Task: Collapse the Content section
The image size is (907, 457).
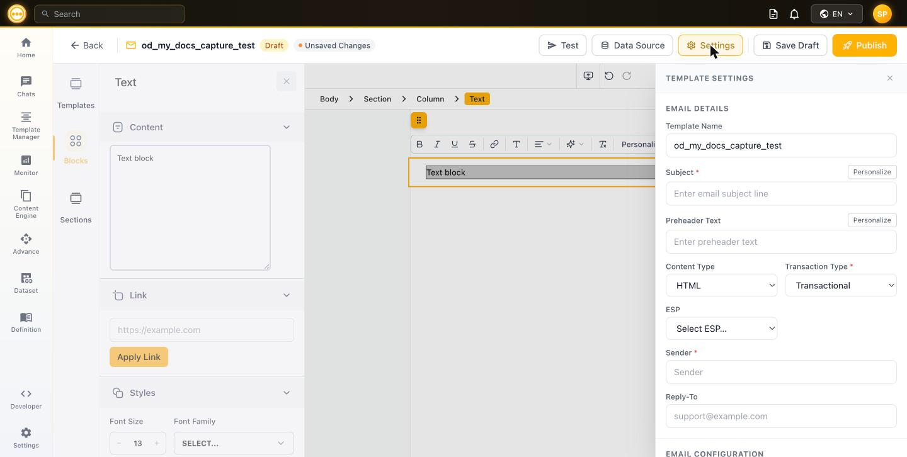Action: (287, 127)
